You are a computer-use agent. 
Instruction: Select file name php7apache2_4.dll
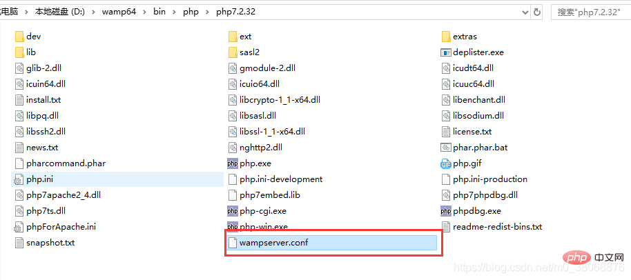[x=64, y=195]
